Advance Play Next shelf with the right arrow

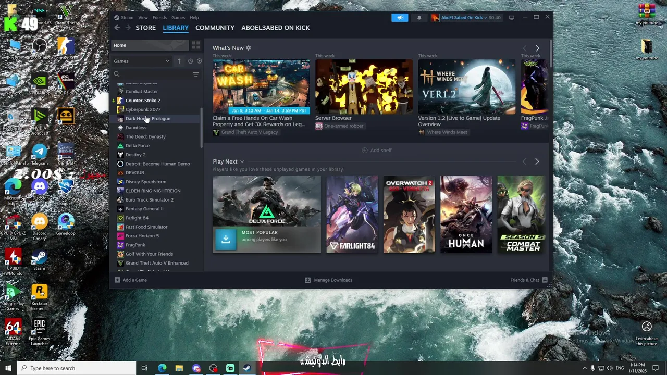click(x=537, y=161)
